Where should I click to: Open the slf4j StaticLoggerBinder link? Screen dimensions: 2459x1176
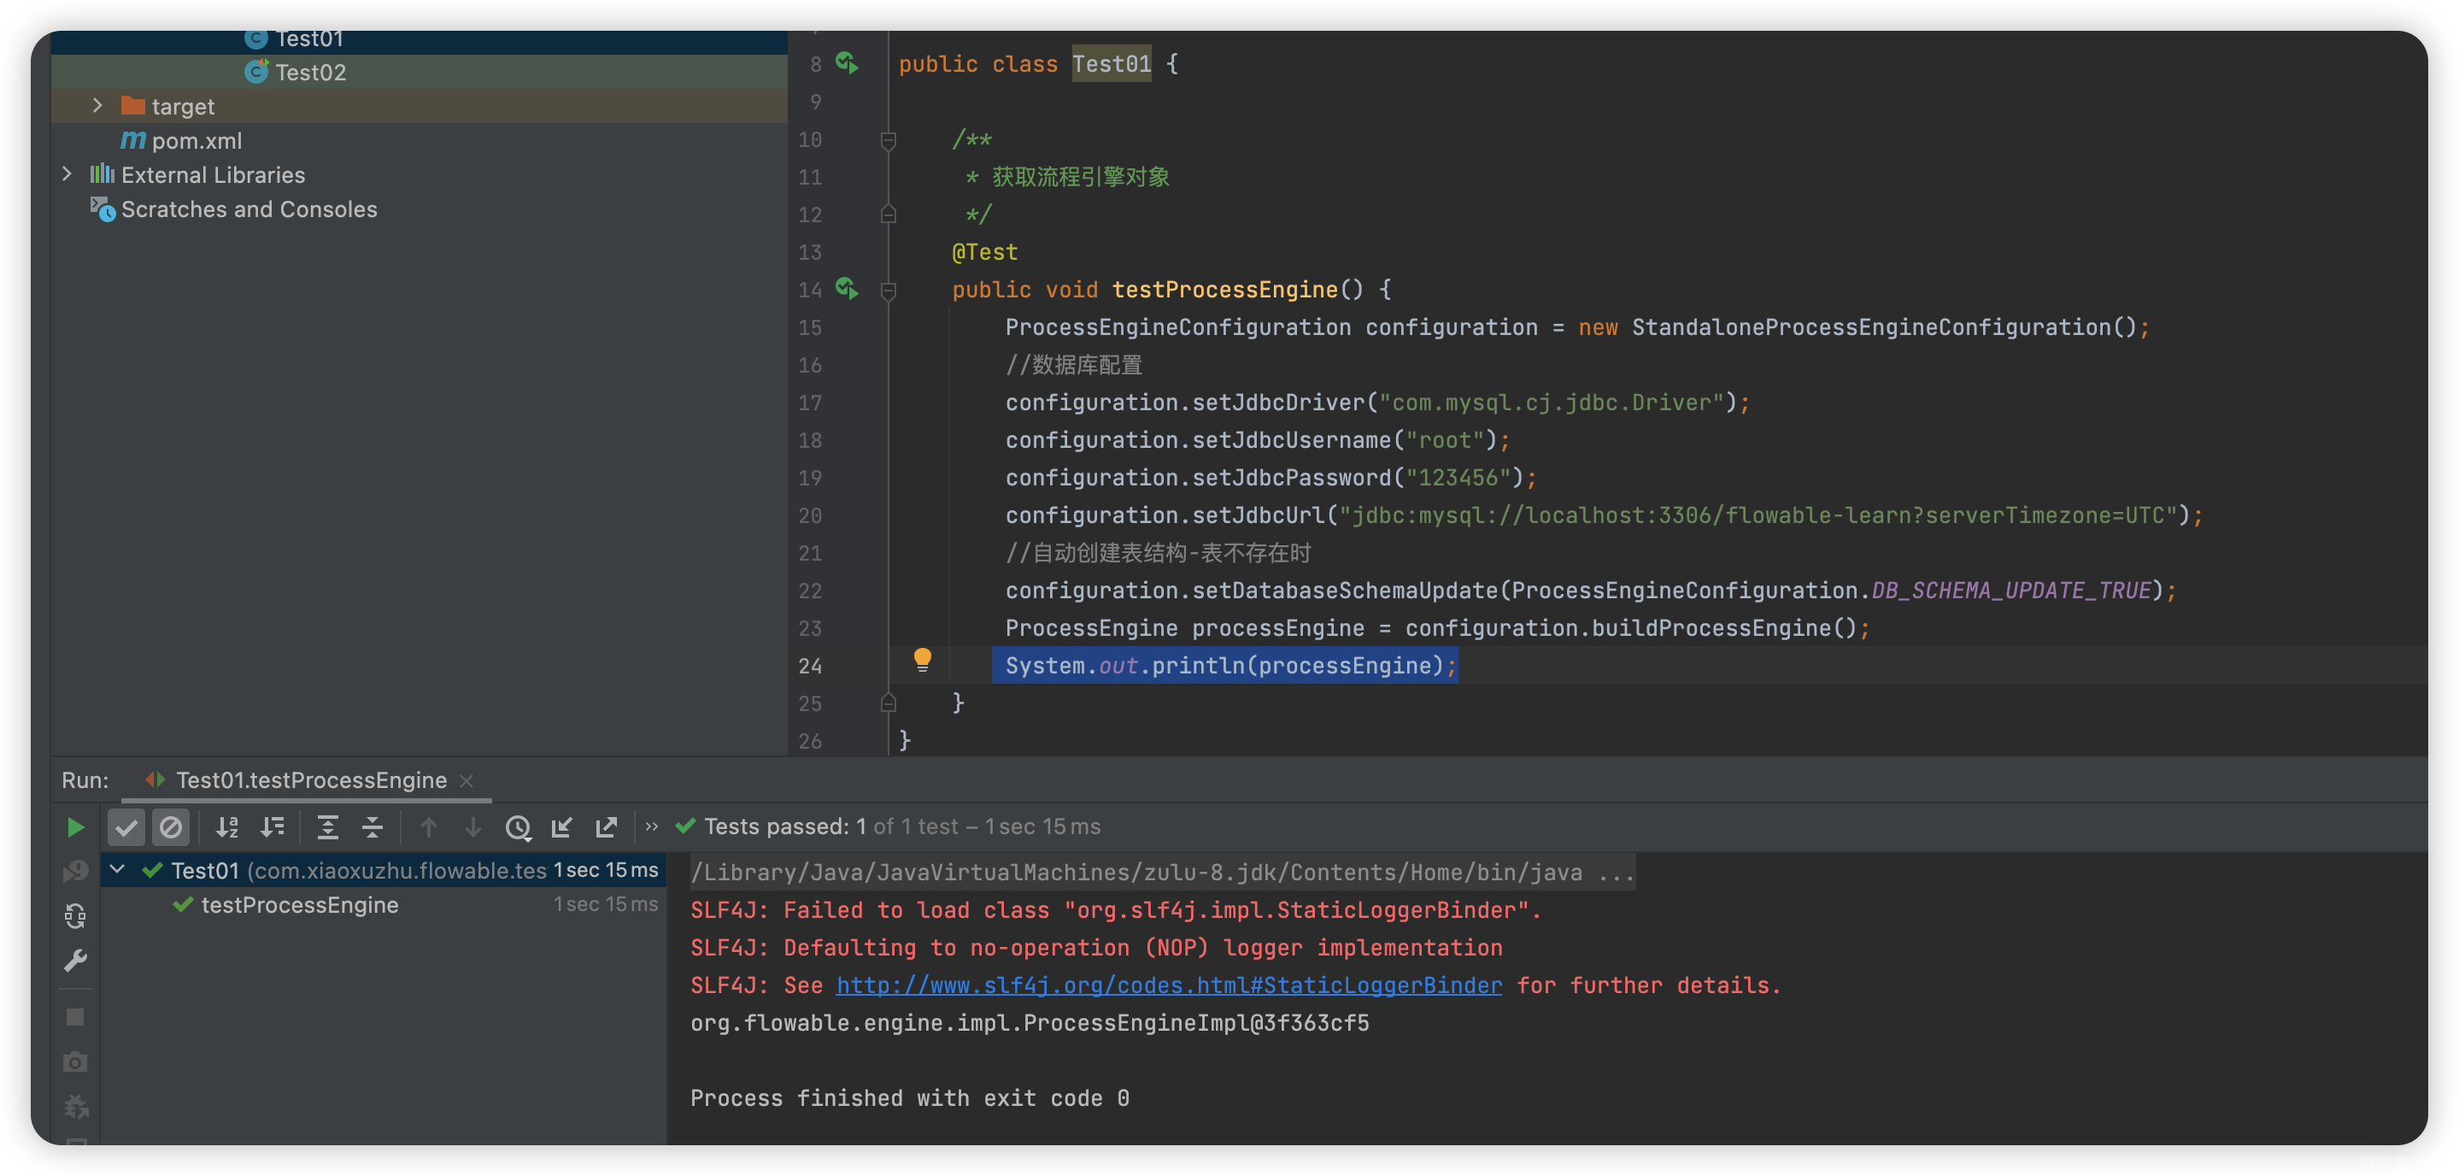1167,985
